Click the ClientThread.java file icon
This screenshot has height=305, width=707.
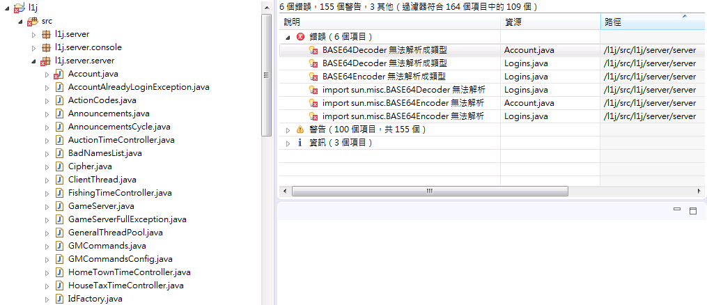point(59,179)
